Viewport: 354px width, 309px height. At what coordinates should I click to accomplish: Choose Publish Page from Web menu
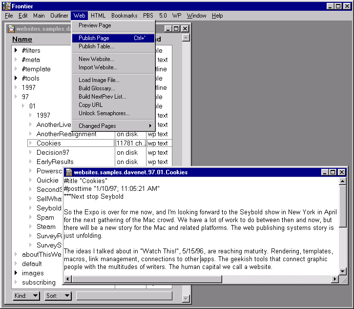click(x=94, y=38)
